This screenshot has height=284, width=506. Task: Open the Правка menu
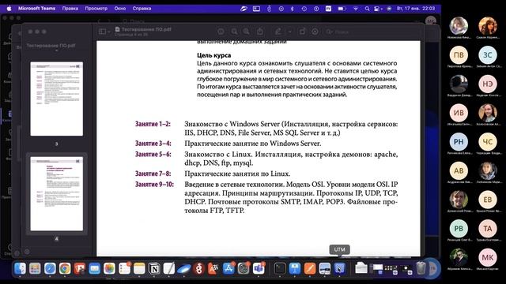click(x=70, y=9)
